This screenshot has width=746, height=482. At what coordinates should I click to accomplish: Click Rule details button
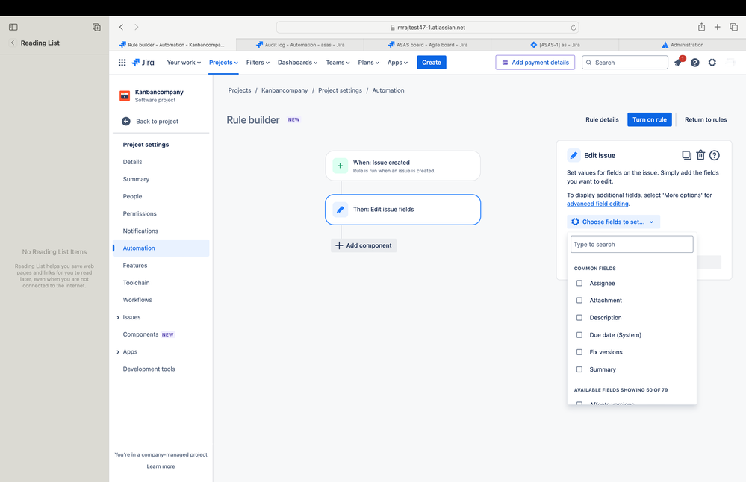602,120
